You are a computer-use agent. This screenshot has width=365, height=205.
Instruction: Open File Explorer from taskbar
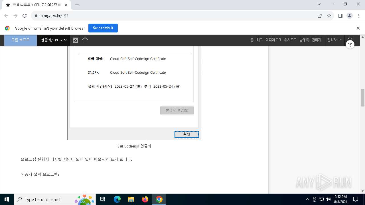tap(131, 199)
